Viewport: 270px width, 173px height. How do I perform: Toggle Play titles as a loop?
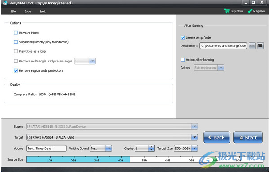[16, 51]
